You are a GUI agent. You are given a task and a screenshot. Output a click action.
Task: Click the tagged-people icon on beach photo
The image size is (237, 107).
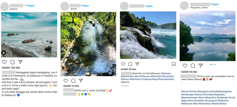click(x=4, y=53)
